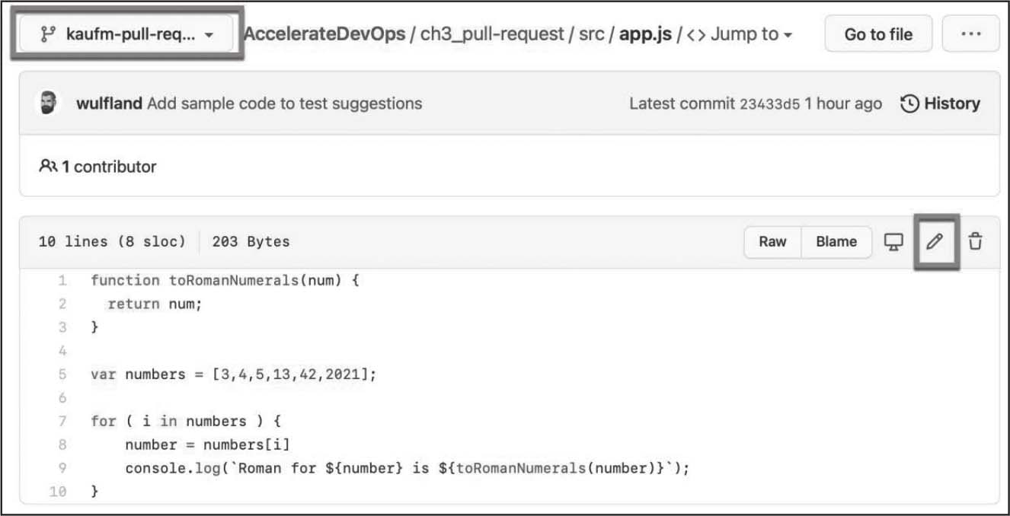
Task: Click the pencil edit file icon
Action: click(x=935, y=242)
